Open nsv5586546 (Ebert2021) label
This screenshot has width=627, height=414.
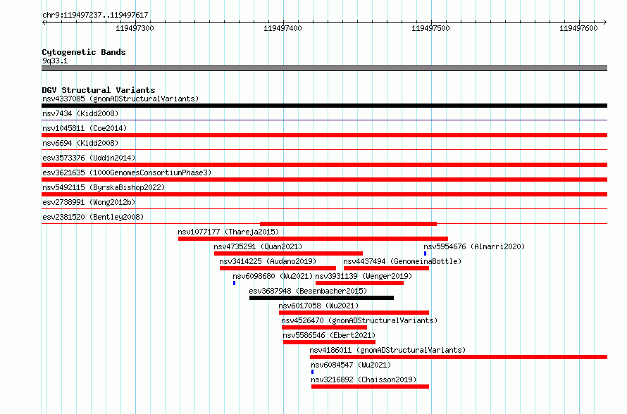(329, 335)
